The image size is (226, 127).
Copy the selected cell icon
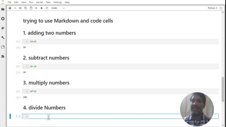tap(26, 8)
